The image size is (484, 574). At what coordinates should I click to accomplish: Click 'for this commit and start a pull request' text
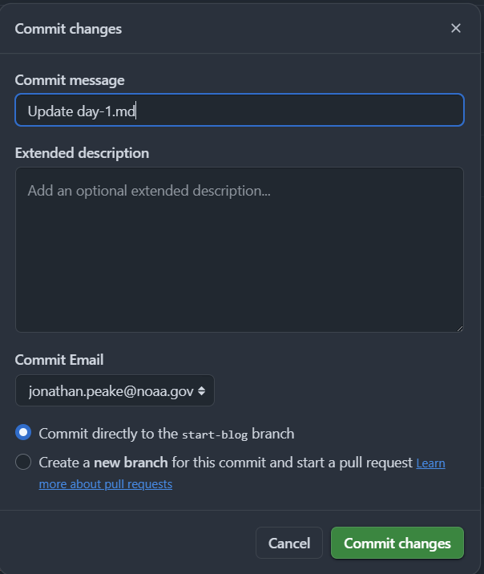click(292, 463)
